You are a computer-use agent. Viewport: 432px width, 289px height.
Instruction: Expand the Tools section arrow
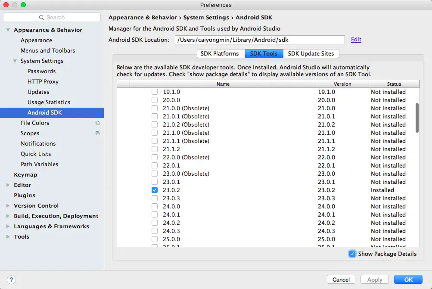point(8,236)
